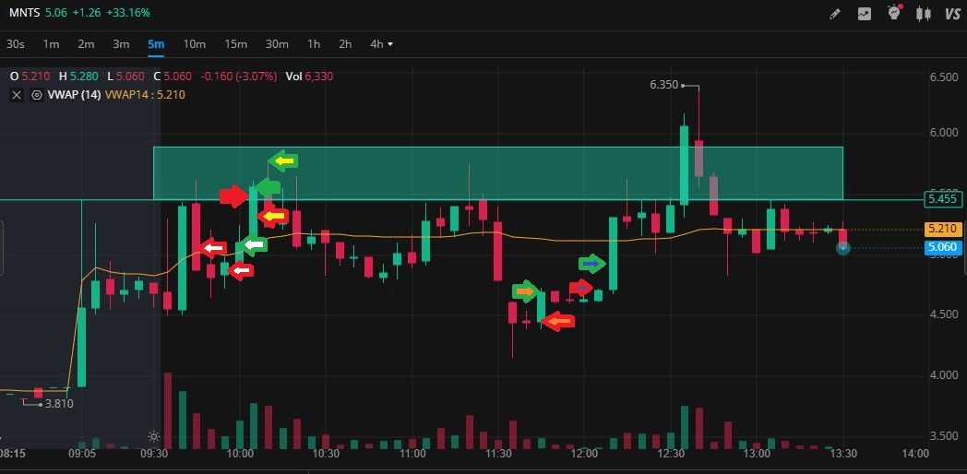Viewport: 967px width, 474px height.
Task: Click the 5.455 price level label
Action: click(943, 199)
